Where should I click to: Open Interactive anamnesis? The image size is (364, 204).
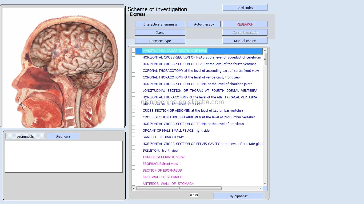[x=160, y=24]
